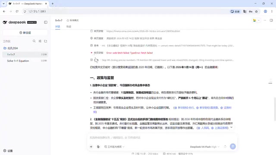Open the 人民网 citation link
The width and height of the screenshot is (276, 155).
coord(203,128)
